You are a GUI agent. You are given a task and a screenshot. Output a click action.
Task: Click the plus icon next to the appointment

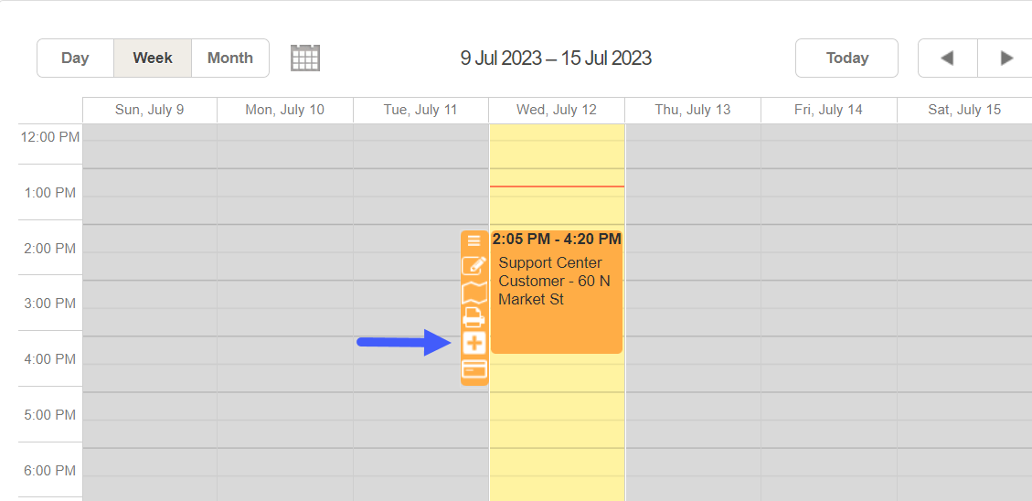tap(473, 343)
